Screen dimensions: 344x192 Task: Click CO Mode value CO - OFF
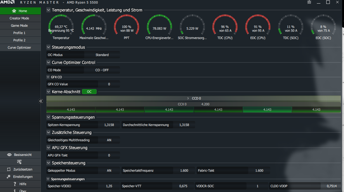click(x=102, y=70)
